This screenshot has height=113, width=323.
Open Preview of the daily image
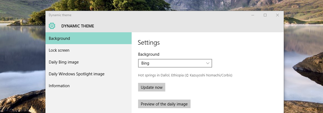(x=164, y=104)
